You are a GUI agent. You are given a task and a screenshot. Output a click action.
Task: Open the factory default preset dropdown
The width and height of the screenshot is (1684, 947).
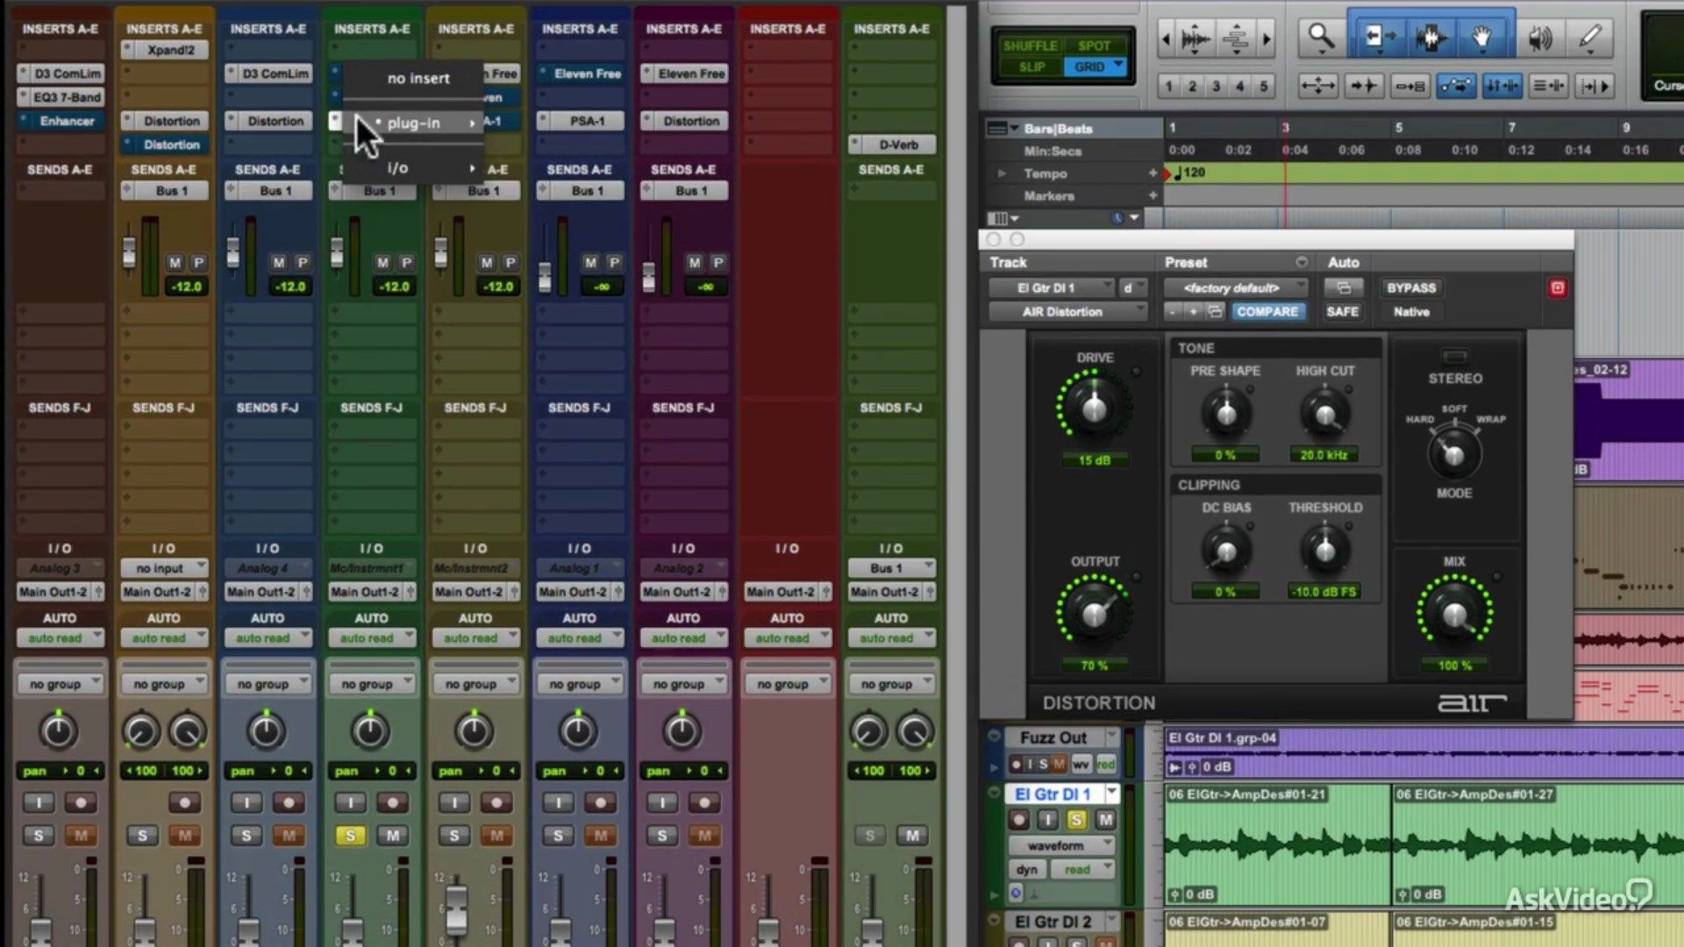click(1235, 288)
